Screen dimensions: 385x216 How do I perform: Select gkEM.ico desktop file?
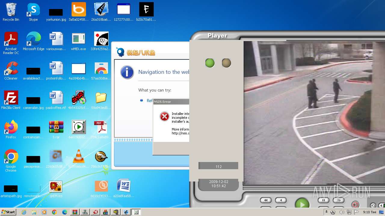pos(56,188)
